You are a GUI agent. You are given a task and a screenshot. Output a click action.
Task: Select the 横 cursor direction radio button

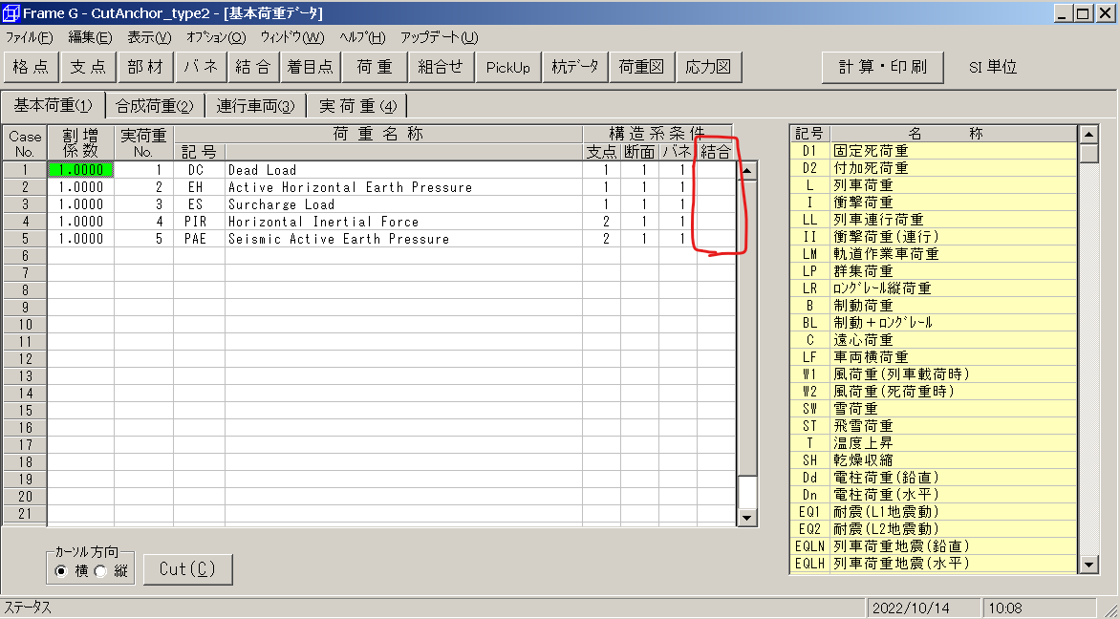coord(61,571)
